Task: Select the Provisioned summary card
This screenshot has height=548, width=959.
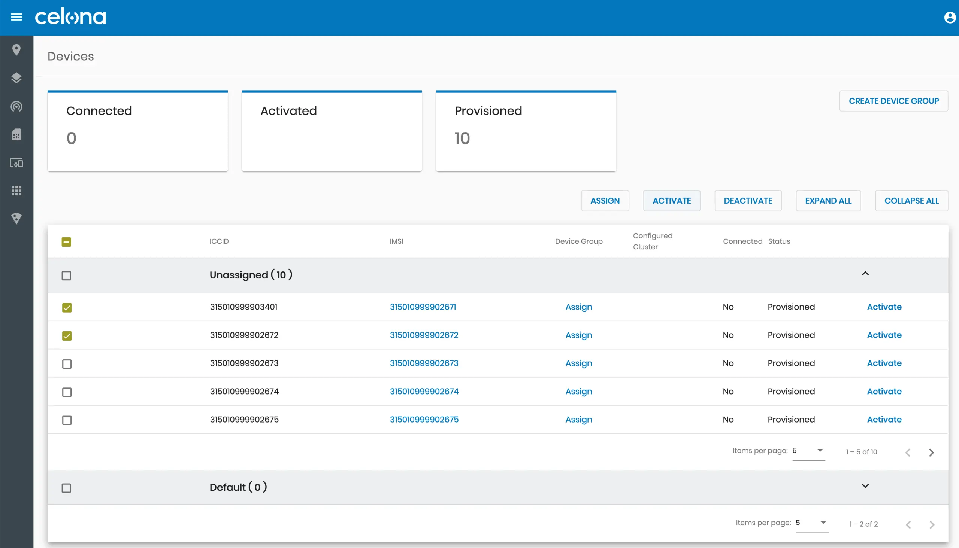Action: pos(526,131)
